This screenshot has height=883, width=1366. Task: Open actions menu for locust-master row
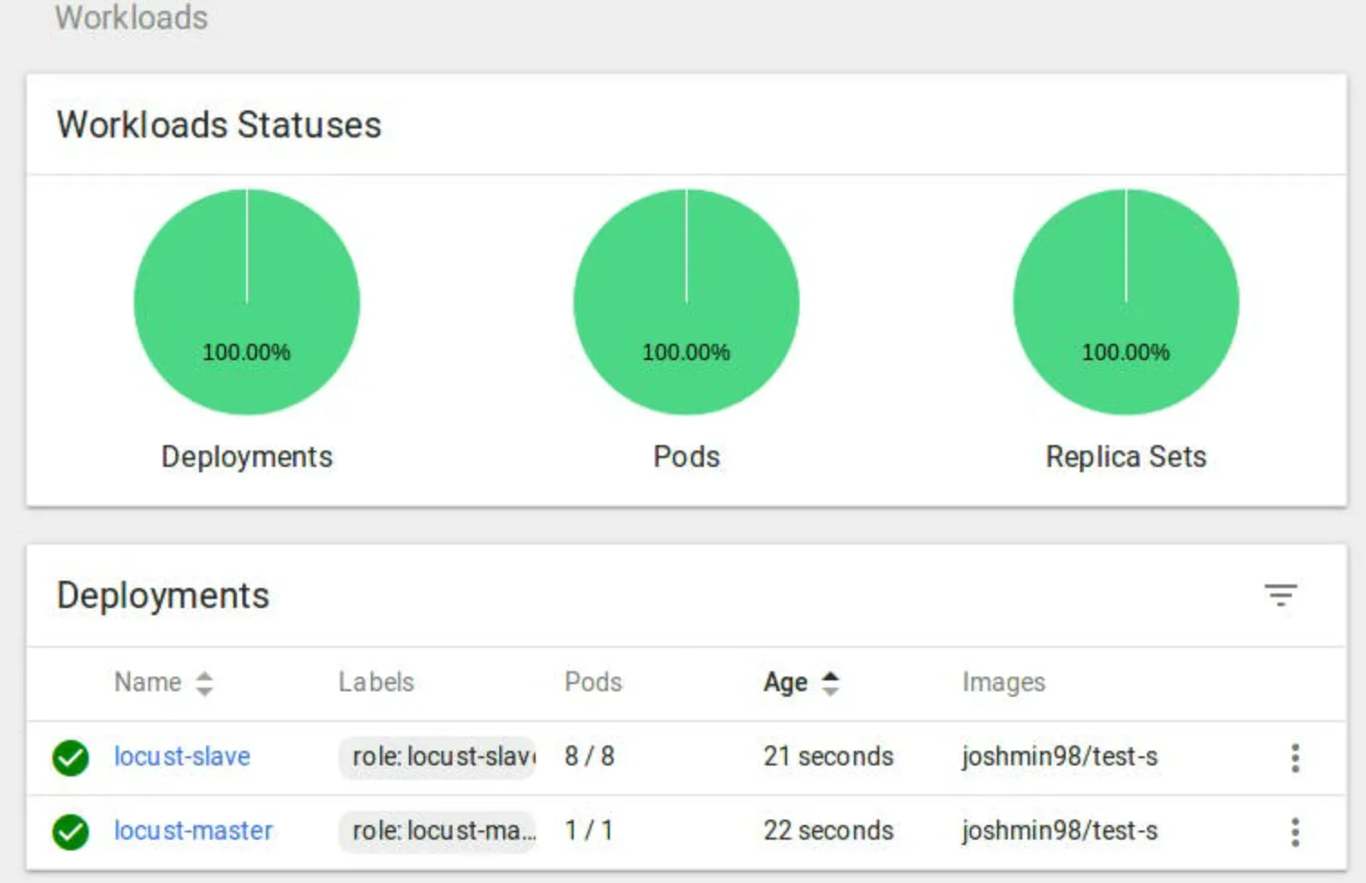(x=1295, y=831)
